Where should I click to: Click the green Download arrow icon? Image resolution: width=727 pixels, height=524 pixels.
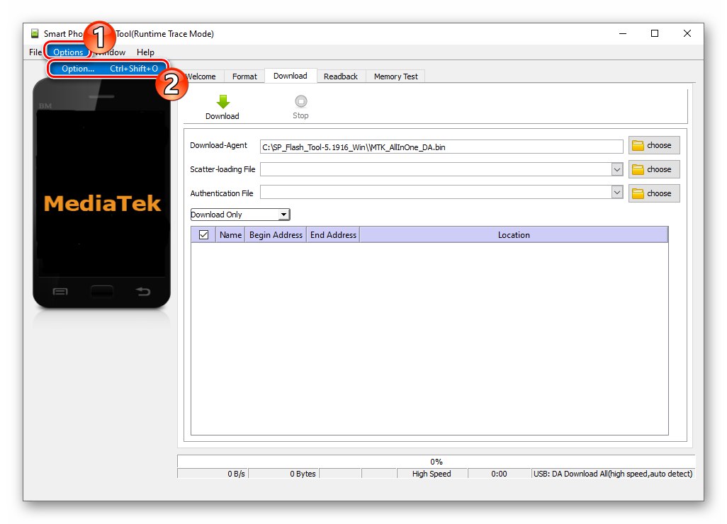[x=223, y=101]
